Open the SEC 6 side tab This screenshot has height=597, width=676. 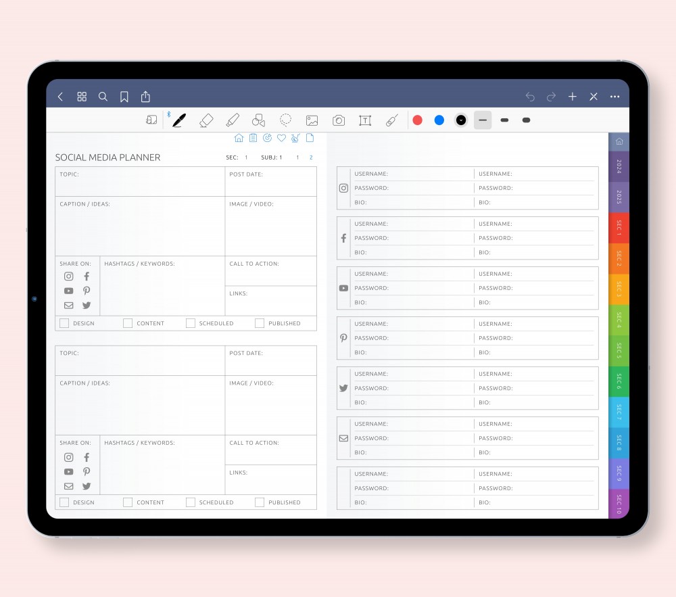pos(619,381)
